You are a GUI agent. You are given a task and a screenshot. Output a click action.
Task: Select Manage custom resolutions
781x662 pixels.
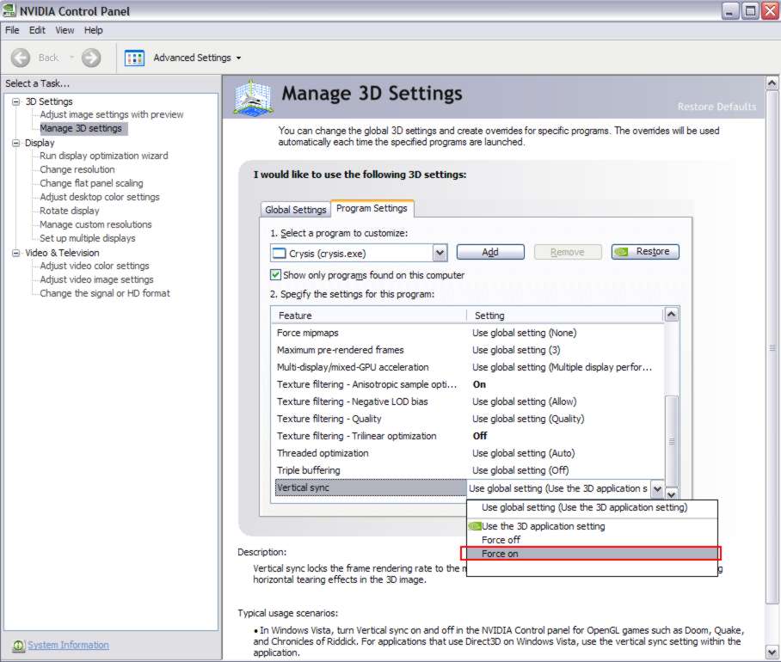click(x=95, y=224)
